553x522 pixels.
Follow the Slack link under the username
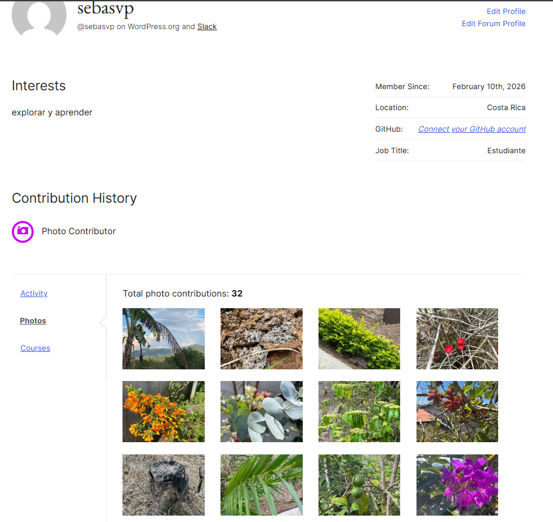click(x=206, y=26)
